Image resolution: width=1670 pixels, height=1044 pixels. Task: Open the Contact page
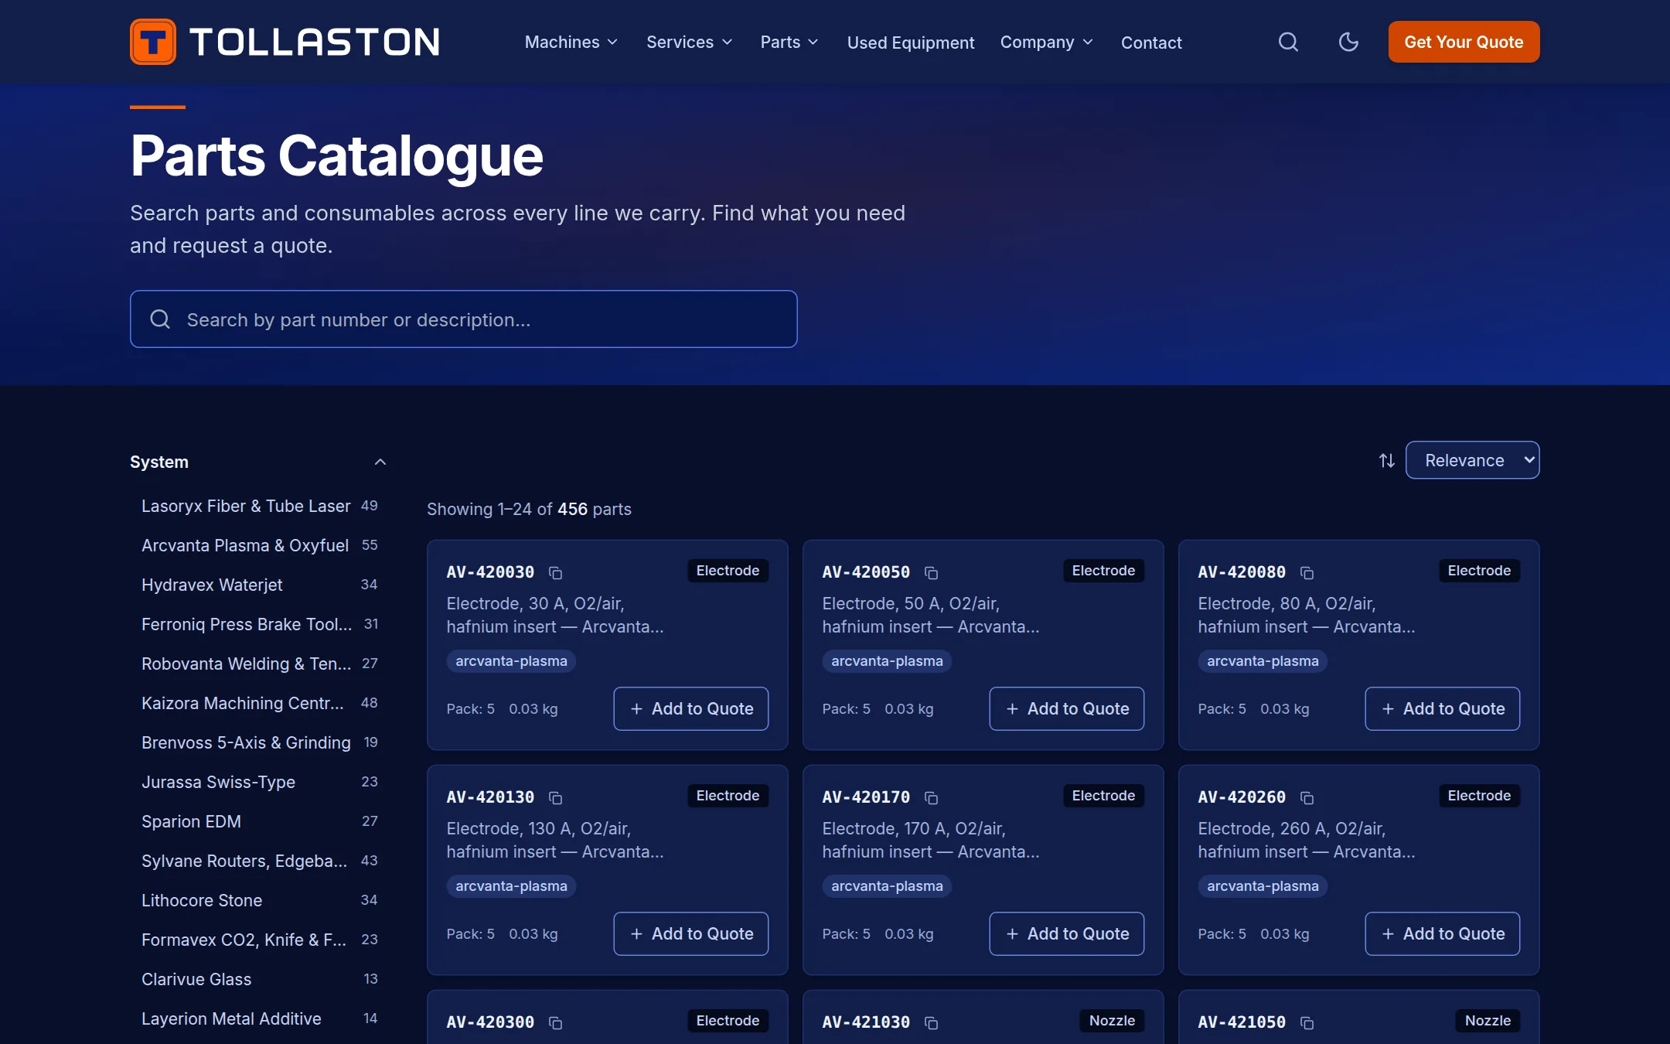[x=1151, y=43]
